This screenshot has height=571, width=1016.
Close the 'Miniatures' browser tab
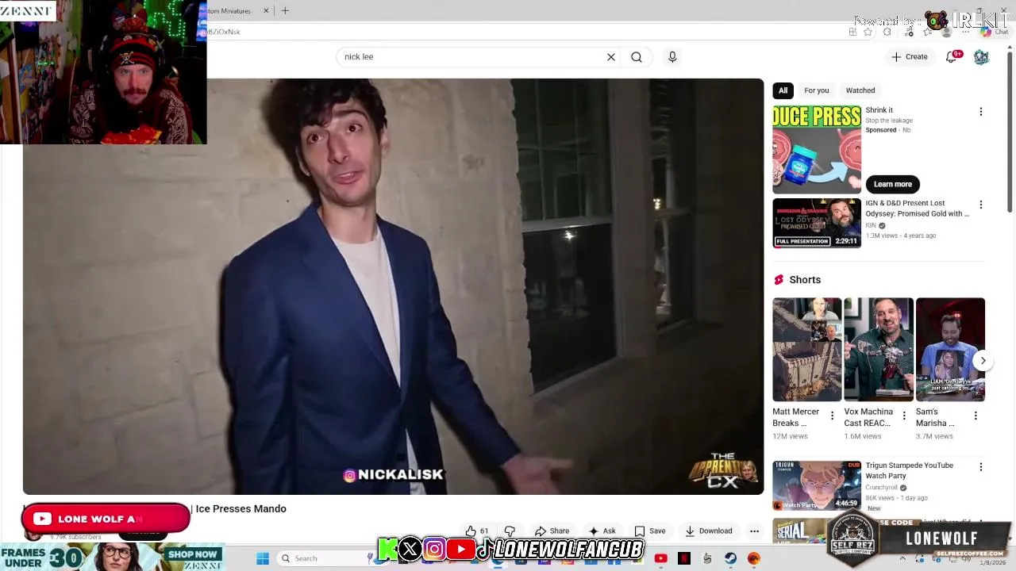coord(266,11)
